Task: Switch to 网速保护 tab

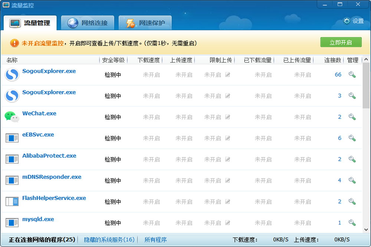Action: click(145, 23)
